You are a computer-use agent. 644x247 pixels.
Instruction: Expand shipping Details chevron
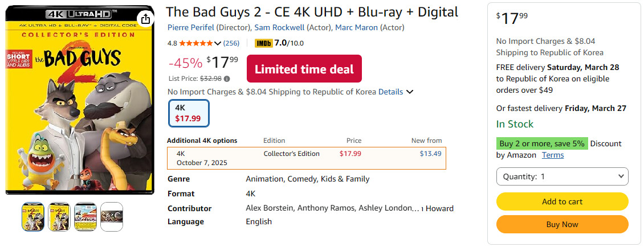[x=410, y=92]
